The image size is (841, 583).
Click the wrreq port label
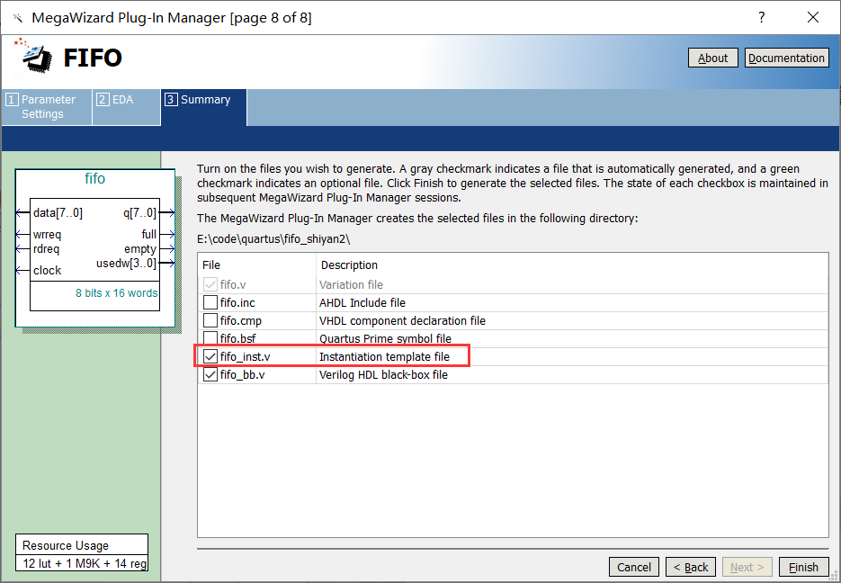pos(47,235)
